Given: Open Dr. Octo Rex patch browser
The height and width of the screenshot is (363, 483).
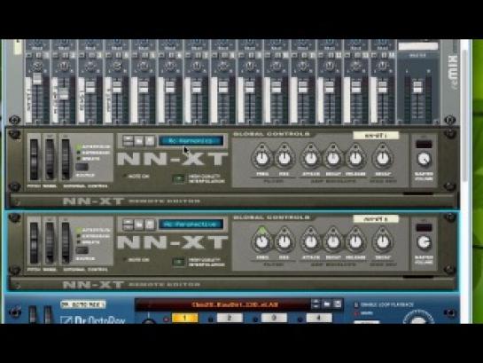Looking at the screenshot, I should tap(327, 304).
